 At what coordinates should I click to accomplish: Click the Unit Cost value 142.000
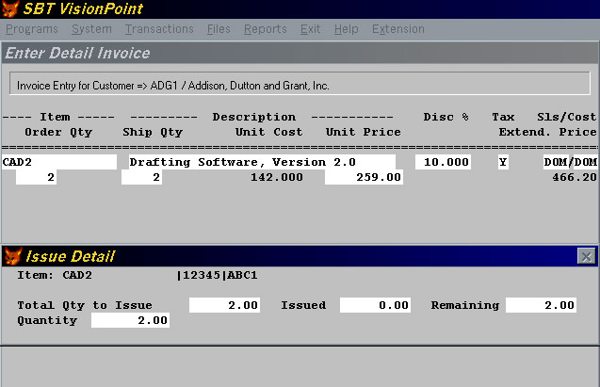tap(277, 177)
